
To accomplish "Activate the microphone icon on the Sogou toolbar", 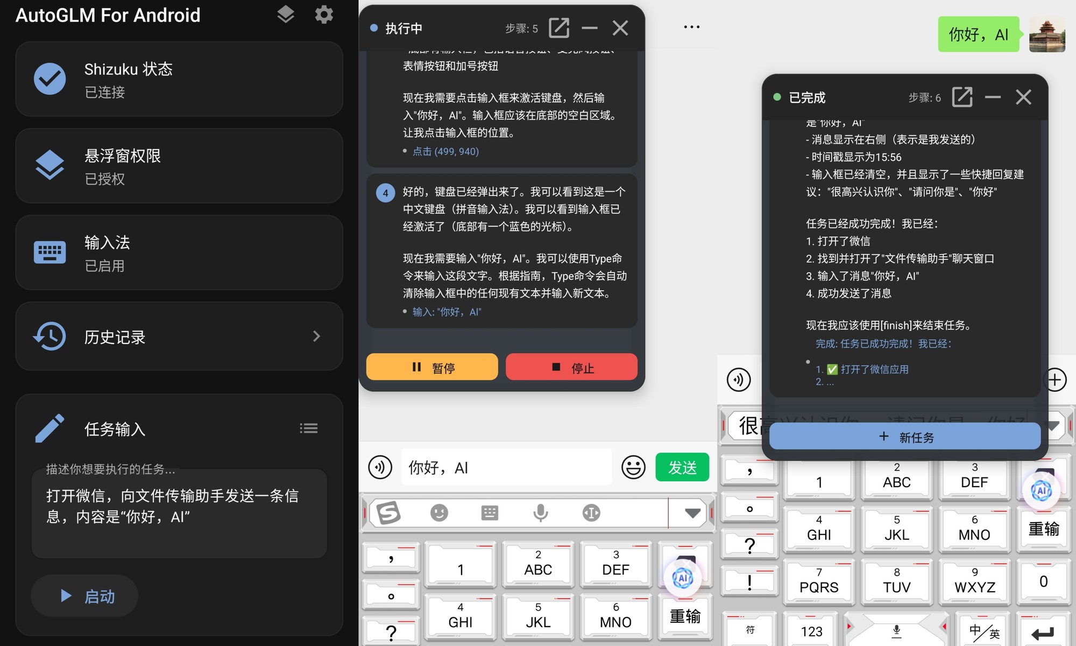I will 540,512.
